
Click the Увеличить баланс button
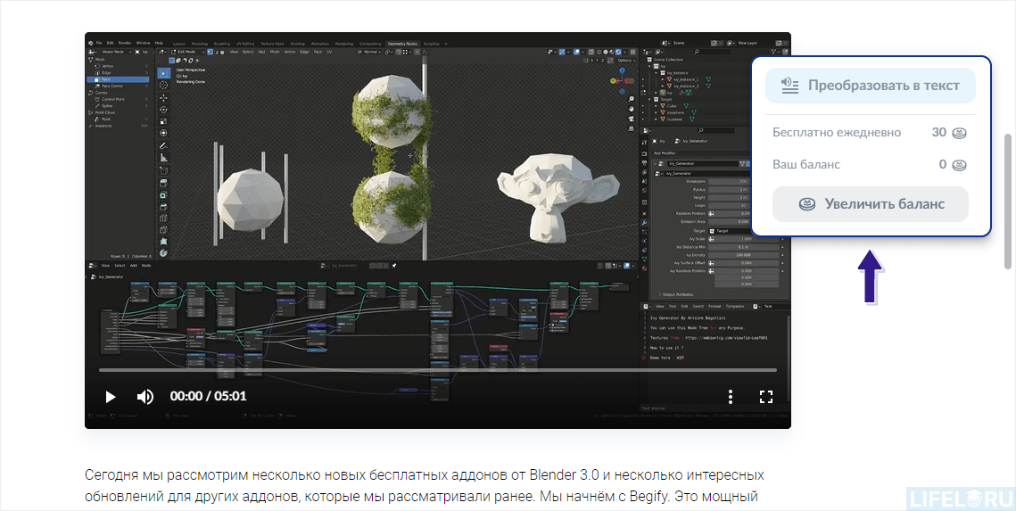871,204
